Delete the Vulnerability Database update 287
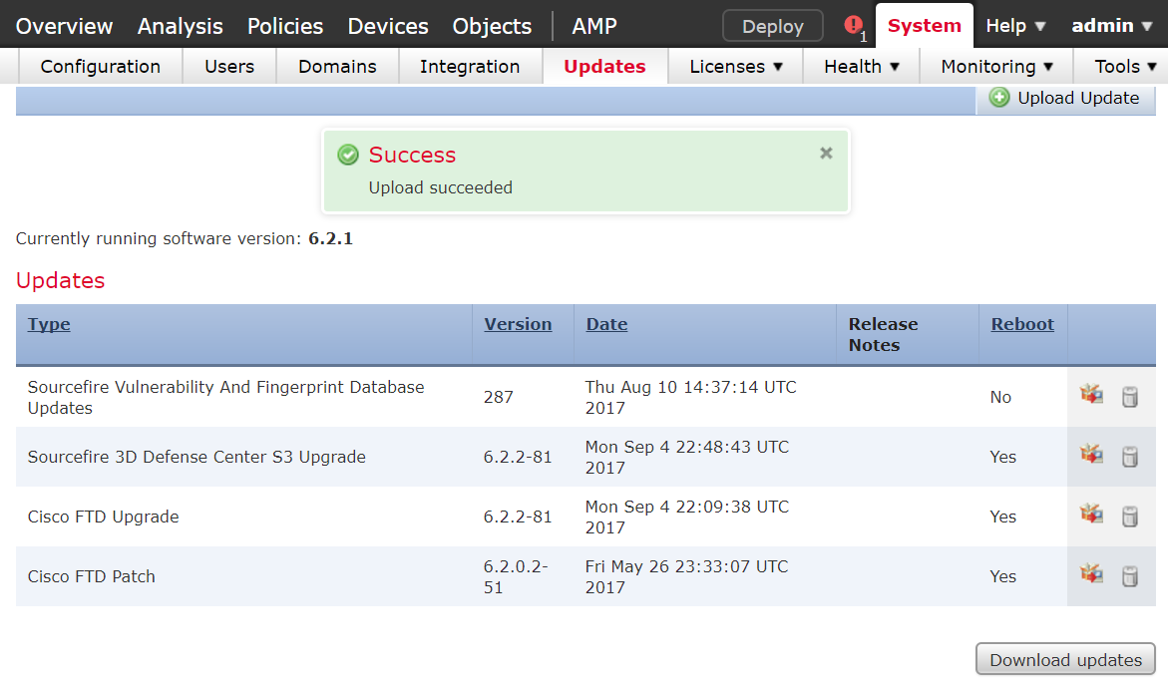The height and width of the screenshot is (691, 1168). (x=1130, y=397)
